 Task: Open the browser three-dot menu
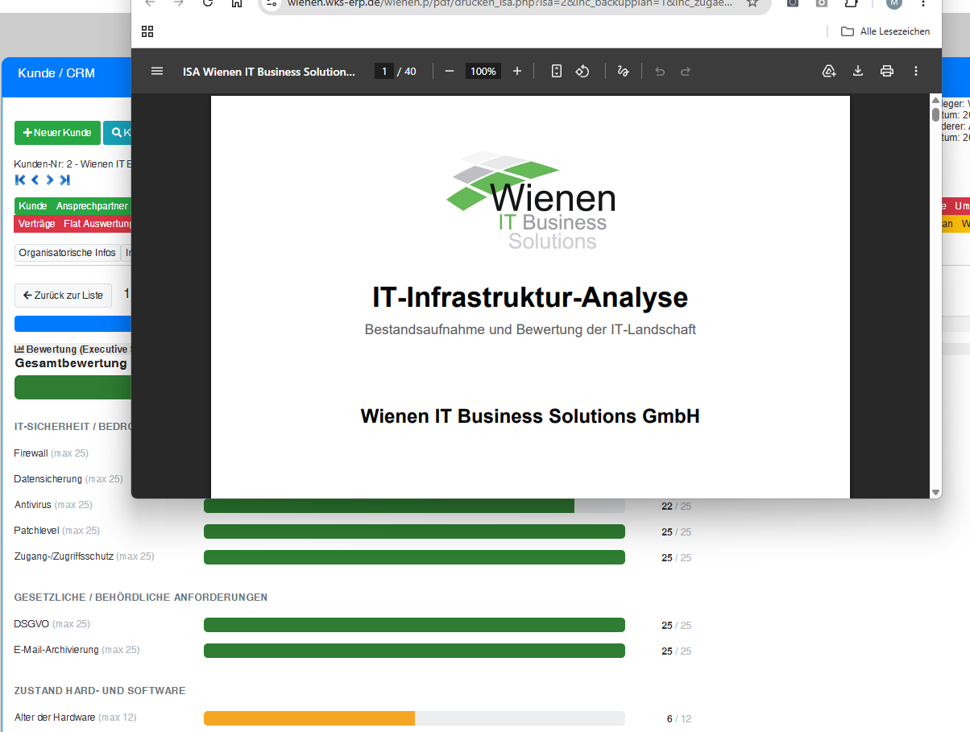click(x=923, y=3)
